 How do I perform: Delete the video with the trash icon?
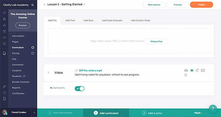tap(186, 75)
